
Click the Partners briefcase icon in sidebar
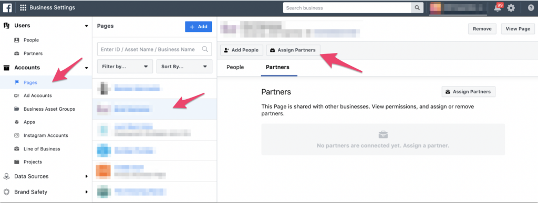[16, 54]
